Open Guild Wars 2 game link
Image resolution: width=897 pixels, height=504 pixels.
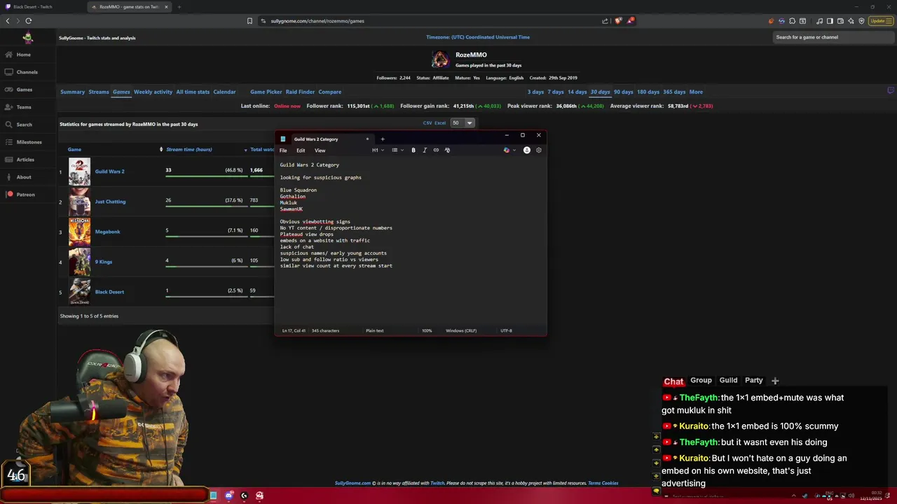pos(109,171)
